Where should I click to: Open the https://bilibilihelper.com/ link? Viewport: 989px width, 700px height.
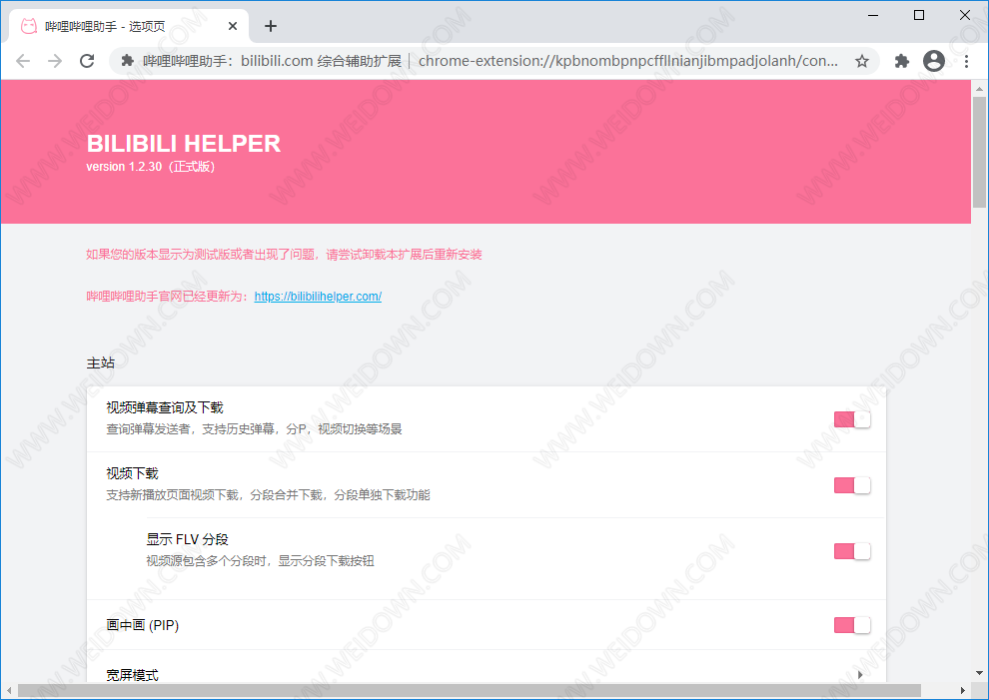[x=318, y=297]
